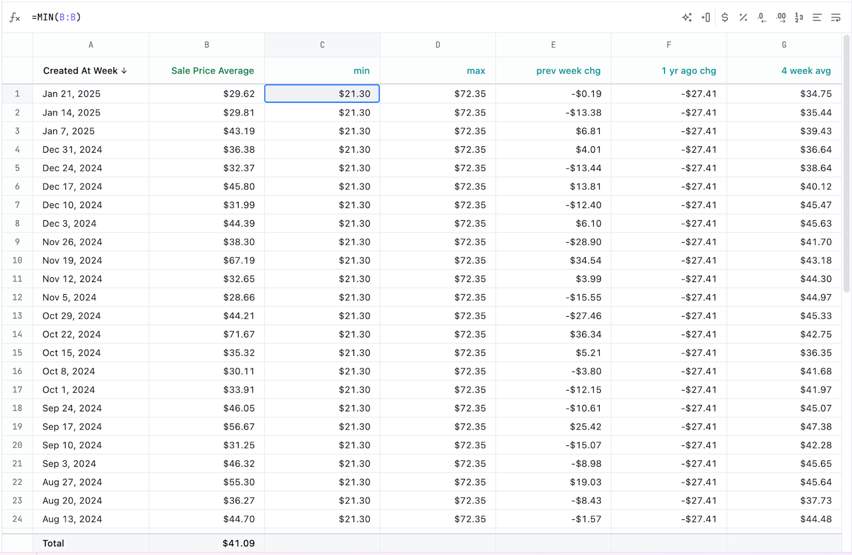
Task: Apply percent format icon
Action: [x=743, y=17]
